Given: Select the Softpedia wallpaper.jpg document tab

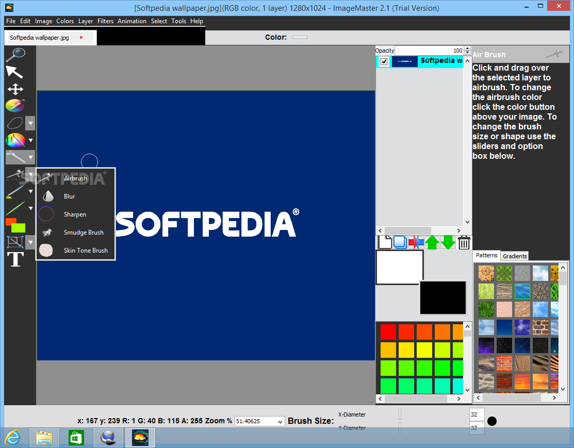Looking at the screenshot, I should (x=51, y=38).
